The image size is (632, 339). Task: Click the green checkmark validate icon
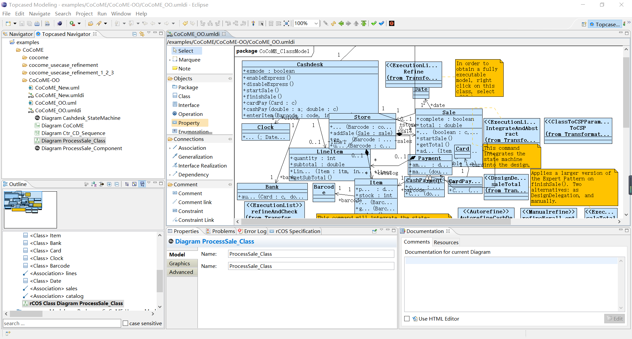pyautogui.click(x=374, y=23)
